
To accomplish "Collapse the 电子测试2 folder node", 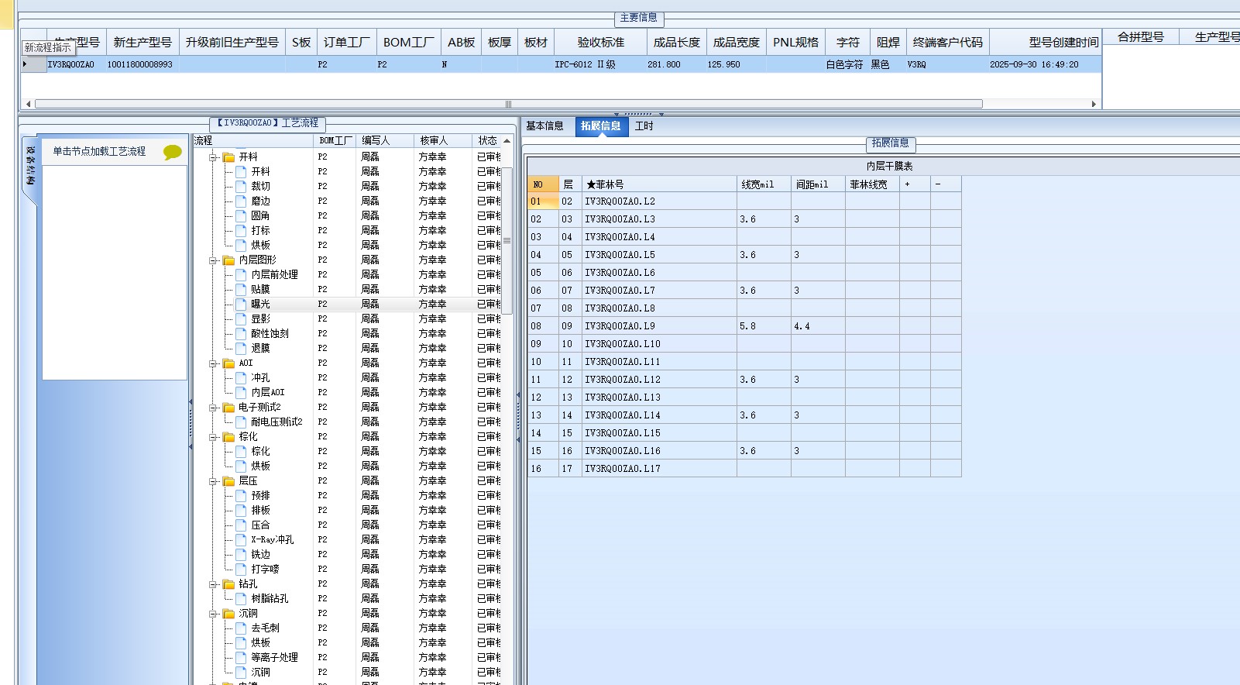I will (213, 408).
